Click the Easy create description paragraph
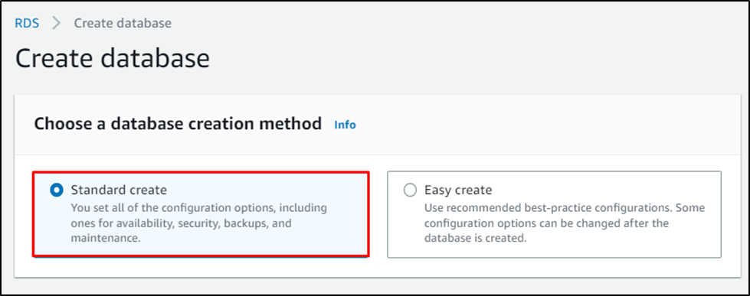This screenshot has width=750, height=296. [565, 223]
